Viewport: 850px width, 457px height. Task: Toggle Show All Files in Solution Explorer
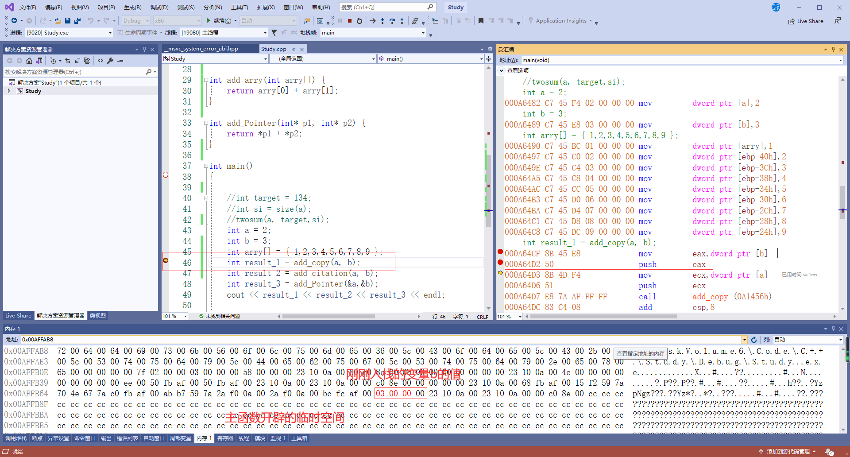click(87, 61)
